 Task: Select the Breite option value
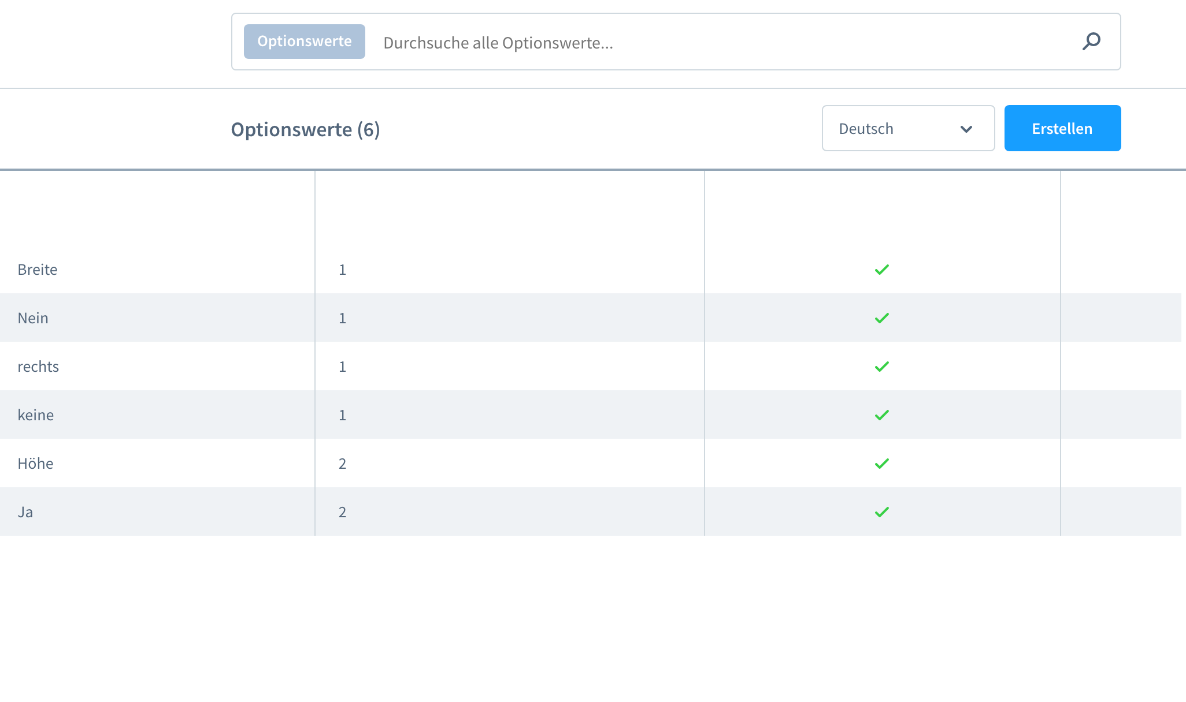pyautogui.click(x=38, y=270)
